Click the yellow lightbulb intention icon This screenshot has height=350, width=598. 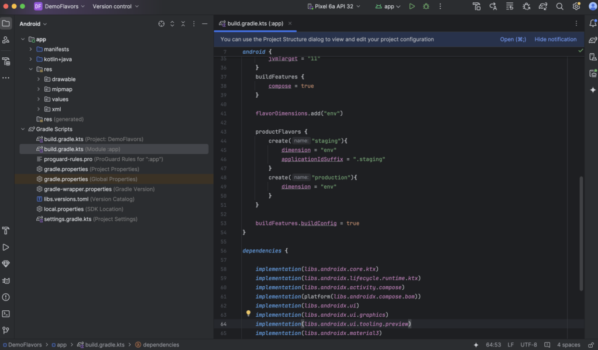coord(248,314)
